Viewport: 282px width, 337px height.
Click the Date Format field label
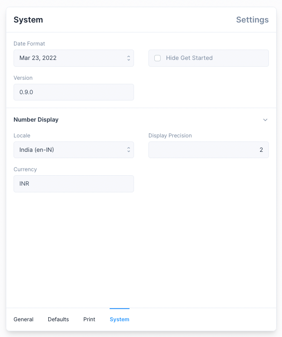(x=29, y=44)
